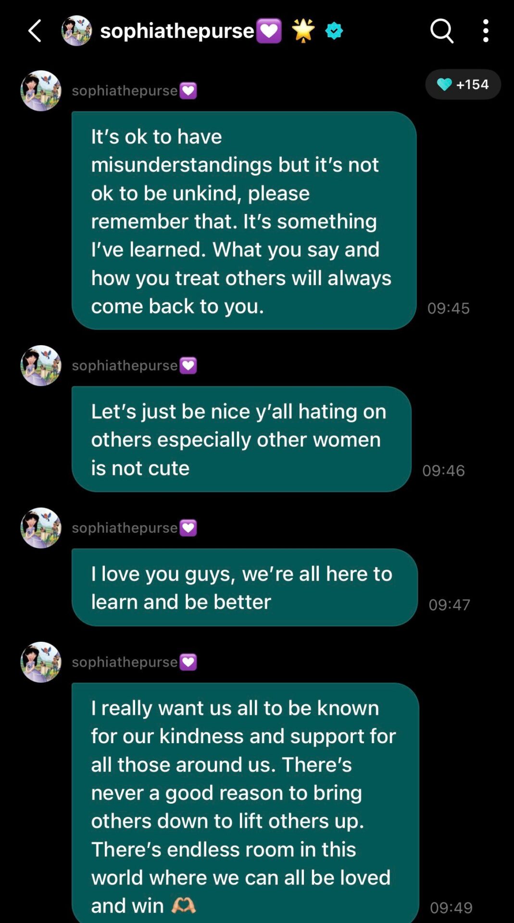Tap avatar beside the 09:45 message

pyautogui.click(x=41, y=91)
